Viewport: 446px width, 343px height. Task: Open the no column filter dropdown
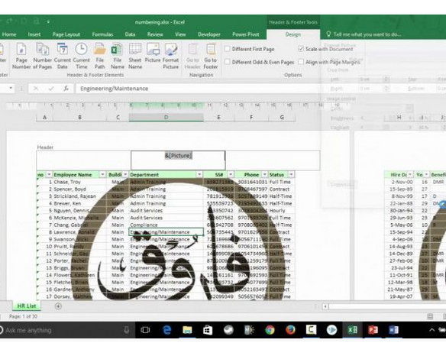(49, 174)
